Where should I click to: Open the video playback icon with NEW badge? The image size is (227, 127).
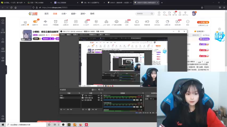click(x=178, y=22)
